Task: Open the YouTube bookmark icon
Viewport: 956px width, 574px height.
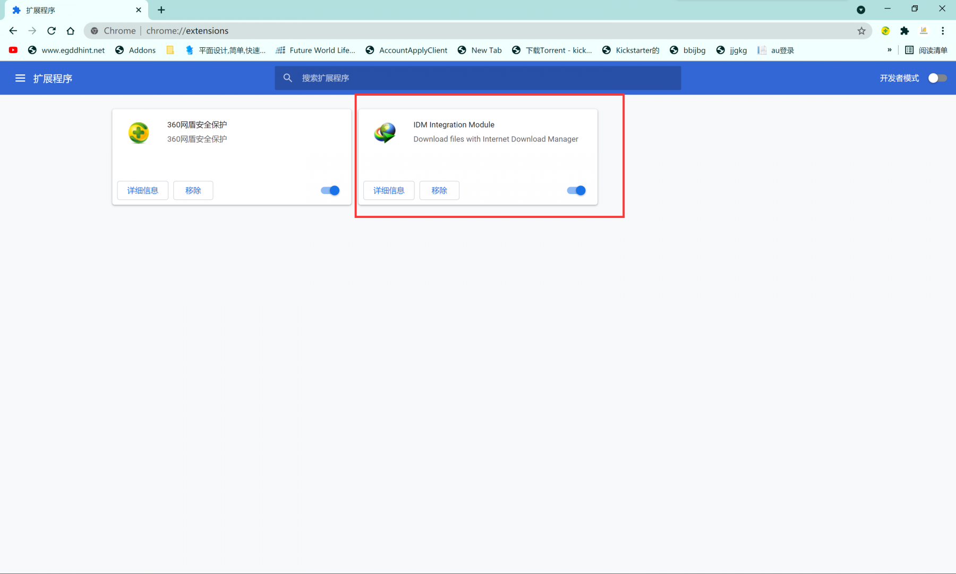Action: (x=13, y=50)
